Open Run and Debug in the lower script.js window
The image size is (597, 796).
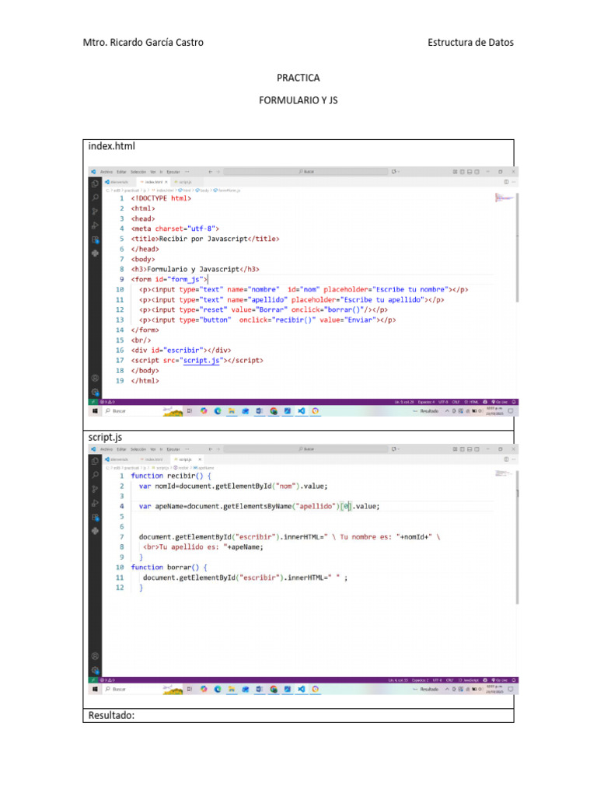click(x=95, y=502)
